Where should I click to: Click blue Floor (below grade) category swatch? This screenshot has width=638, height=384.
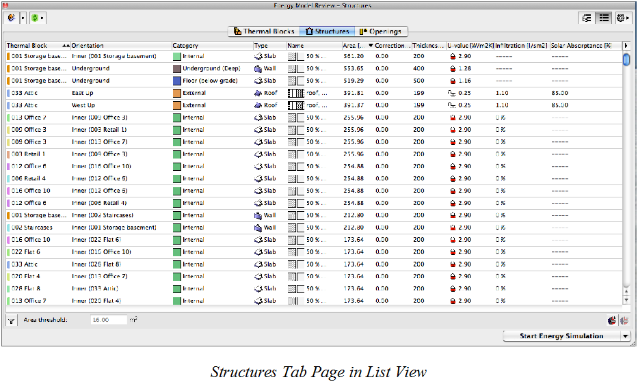[x=176, y=81]
